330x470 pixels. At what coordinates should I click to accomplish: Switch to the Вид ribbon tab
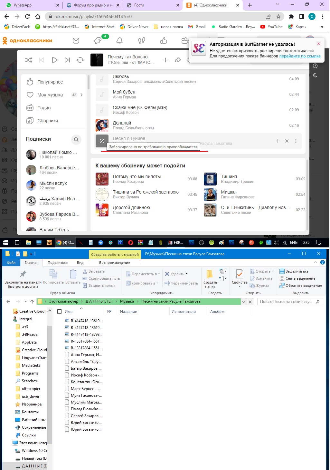point(80,263)
